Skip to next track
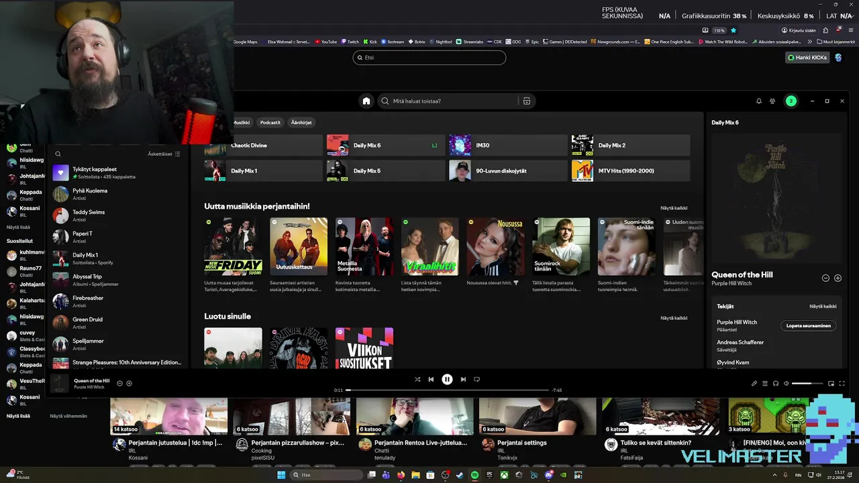The width and height of the screenshot is (859, 483). 463,380
